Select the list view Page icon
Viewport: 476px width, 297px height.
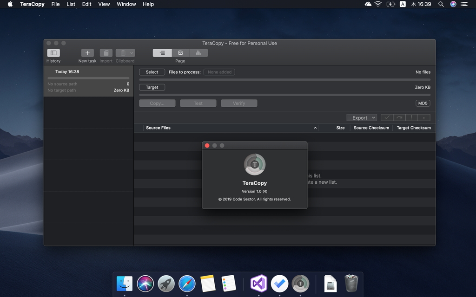click(x=162, y=52)
